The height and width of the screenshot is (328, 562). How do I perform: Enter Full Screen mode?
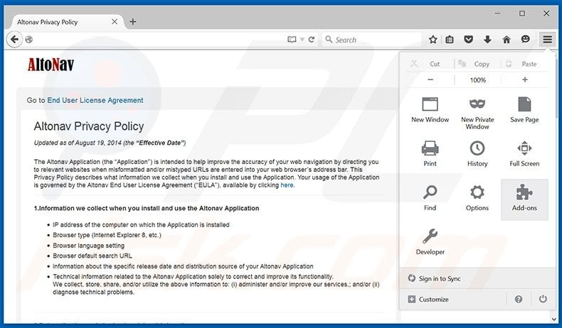point(524,154)
